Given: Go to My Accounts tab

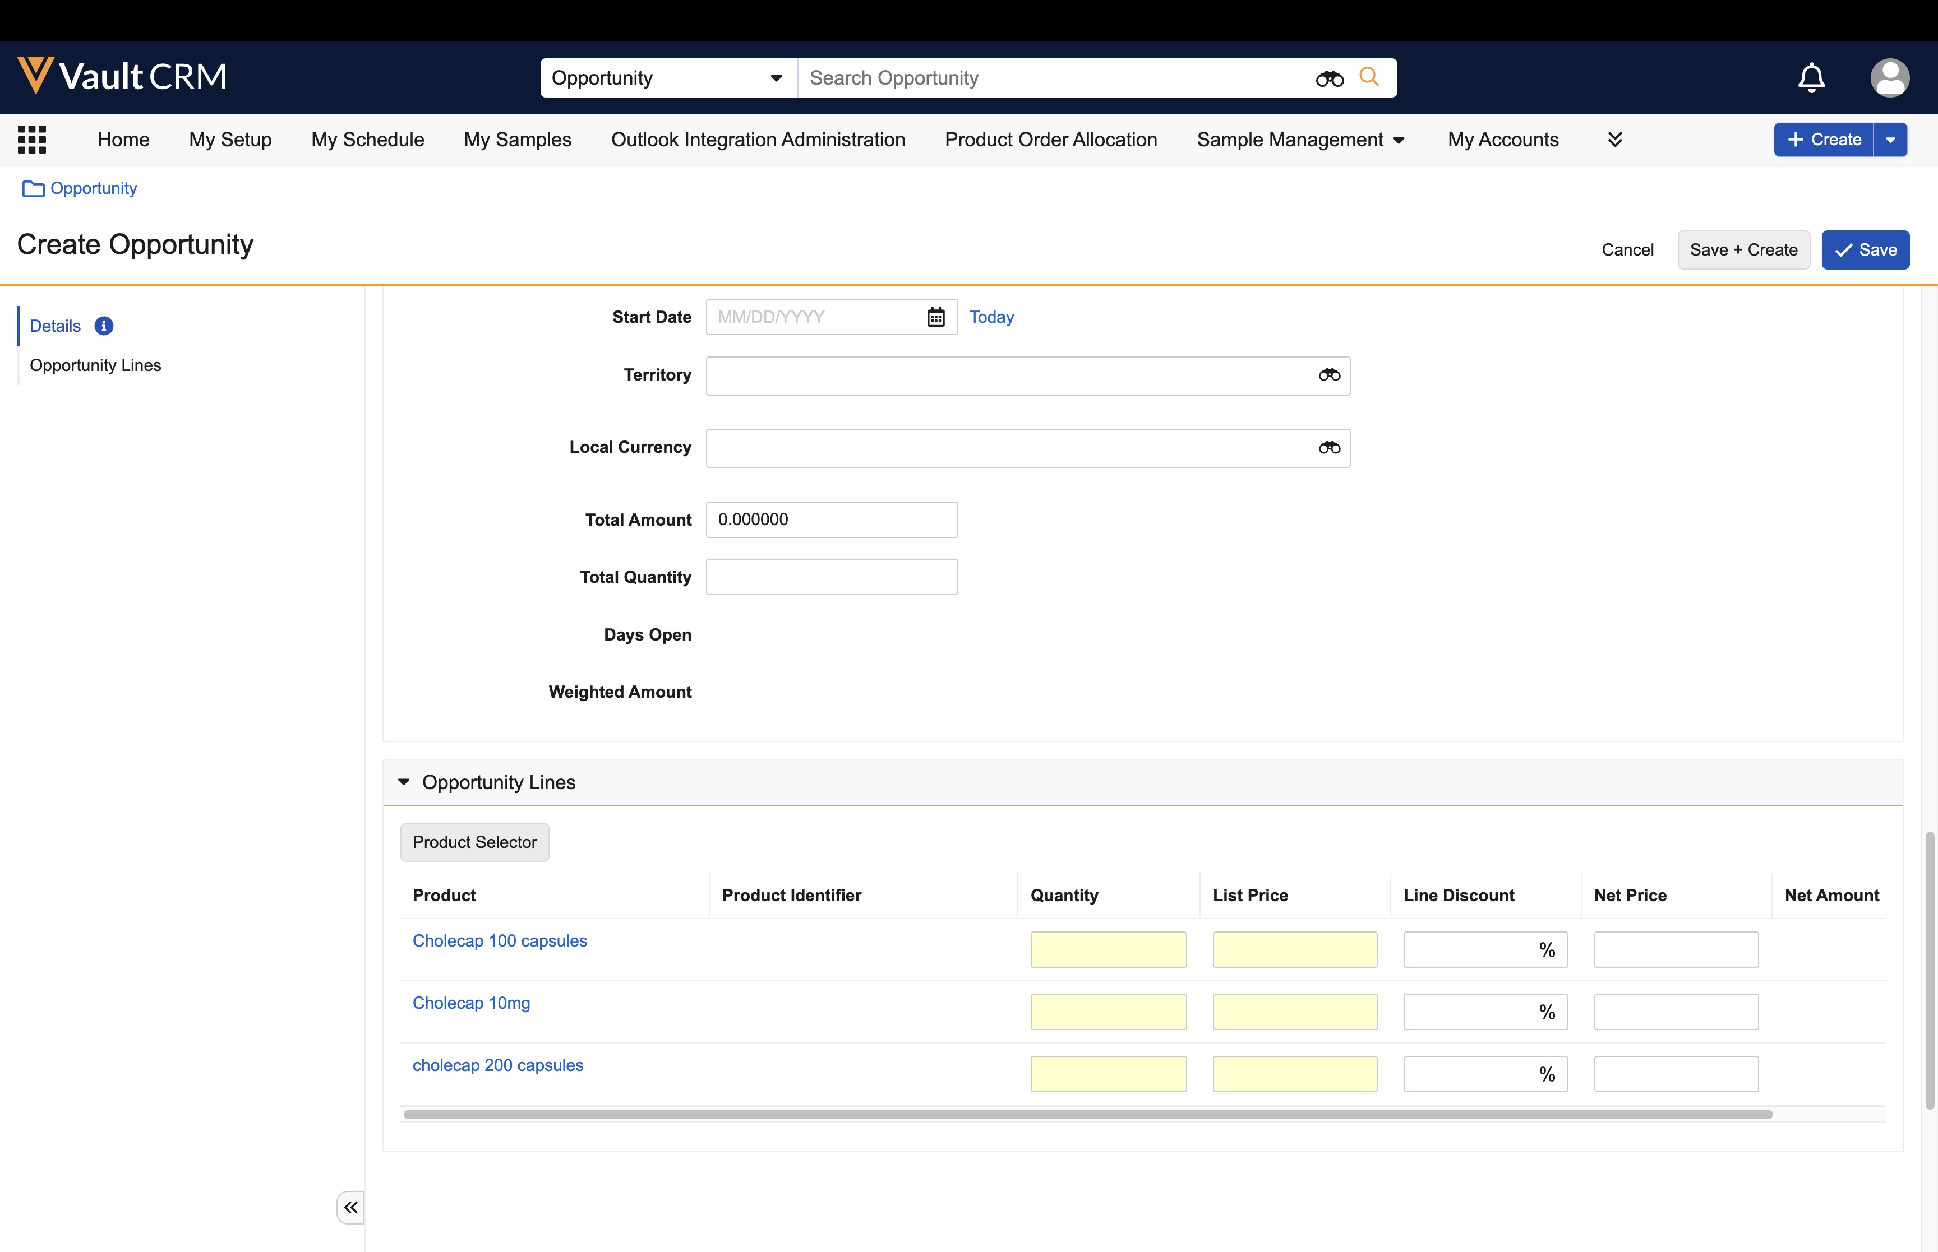Looking at the screenshot, I should pyautogui.click(x=1502, y=140).
